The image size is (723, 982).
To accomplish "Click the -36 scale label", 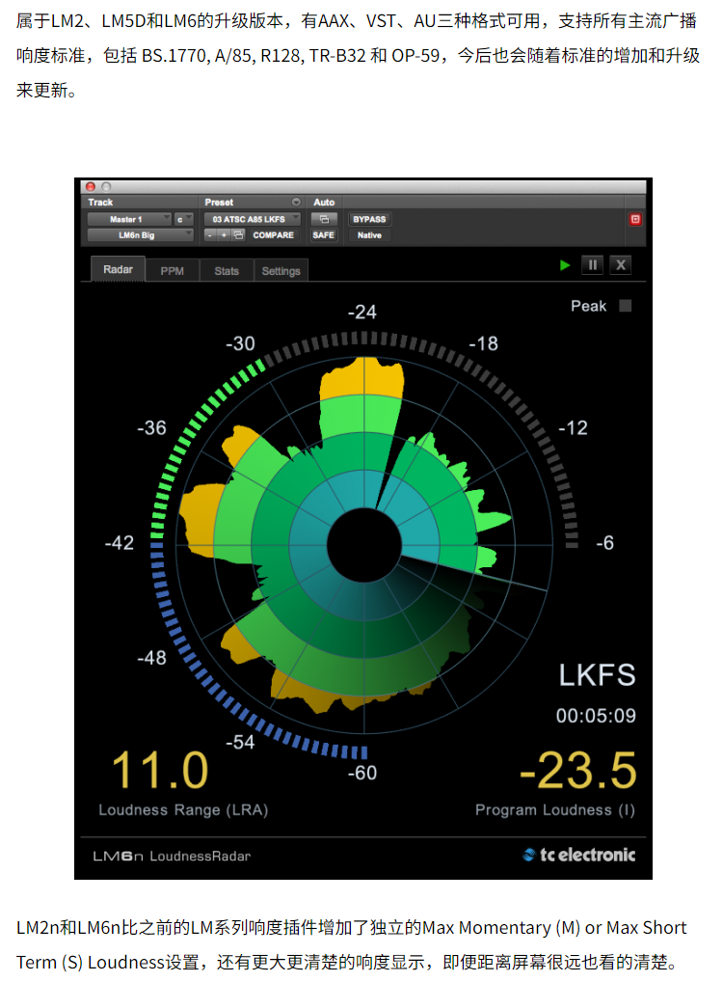I will click(x=151, y=427).
